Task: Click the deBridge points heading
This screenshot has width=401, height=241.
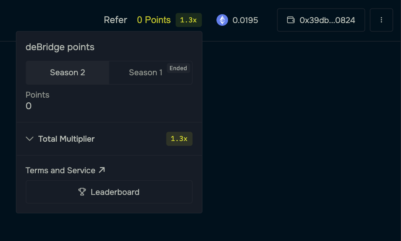Action: click(60, 47)
